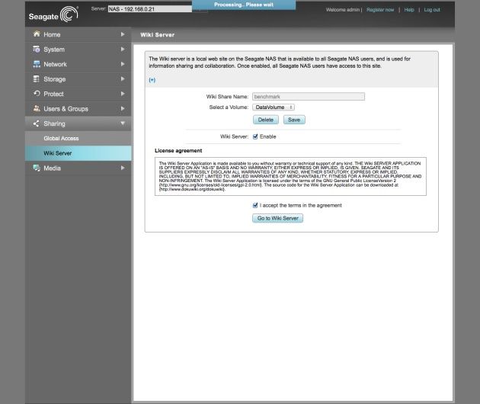Click the Wiki Share Name field
The height and width of the screenshot is (404, 480).
click(309, 97)
